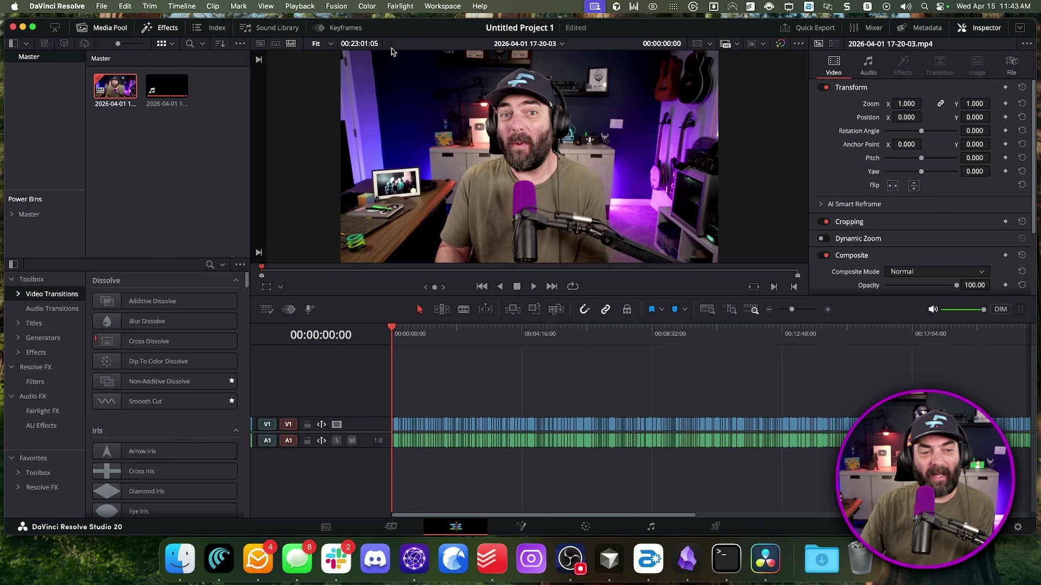This screenshot has width=1041, height=585.
Task: Mute the A1 audio track
Action: pyautogui.click(x=352, y=440)
